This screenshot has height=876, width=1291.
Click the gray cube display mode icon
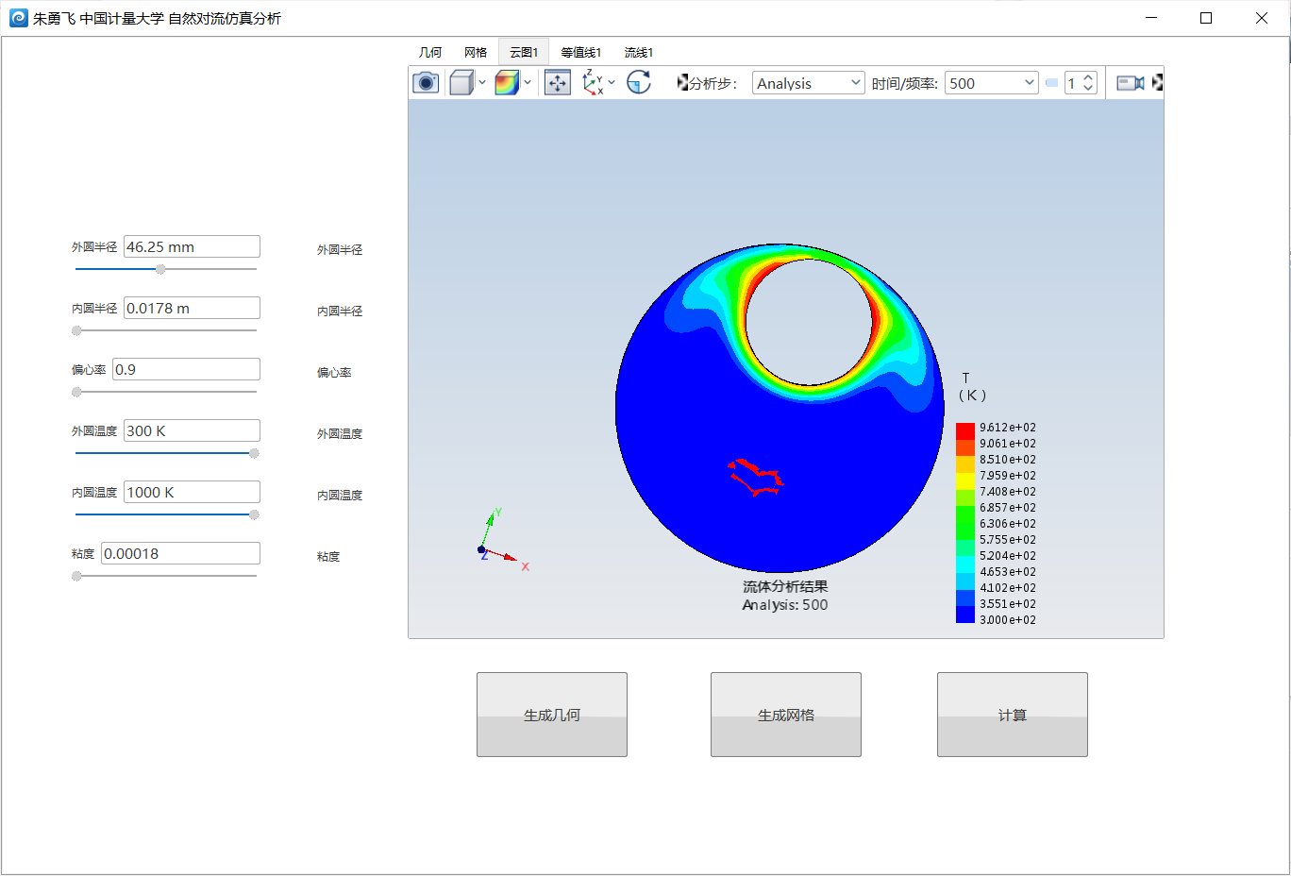[x=461, y=83]
